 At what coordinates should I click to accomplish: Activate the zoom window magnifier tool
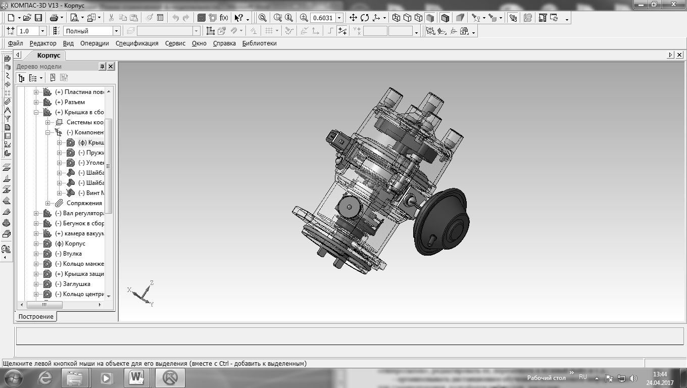click(x=263, y=18)
